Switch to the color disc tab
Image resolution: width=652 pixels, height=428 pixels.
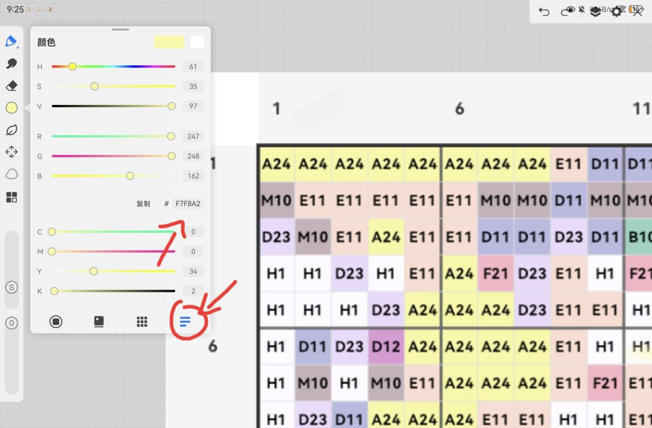[x=56, y=321]
